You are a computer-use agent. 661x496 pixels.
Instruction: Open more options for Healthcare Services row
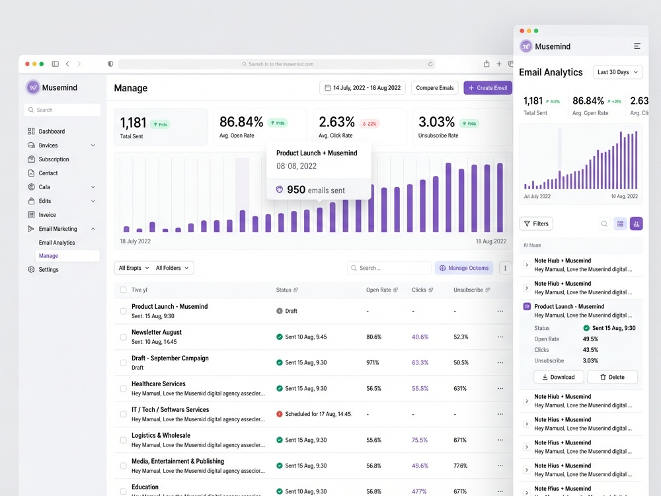click(x=500, y=388)
